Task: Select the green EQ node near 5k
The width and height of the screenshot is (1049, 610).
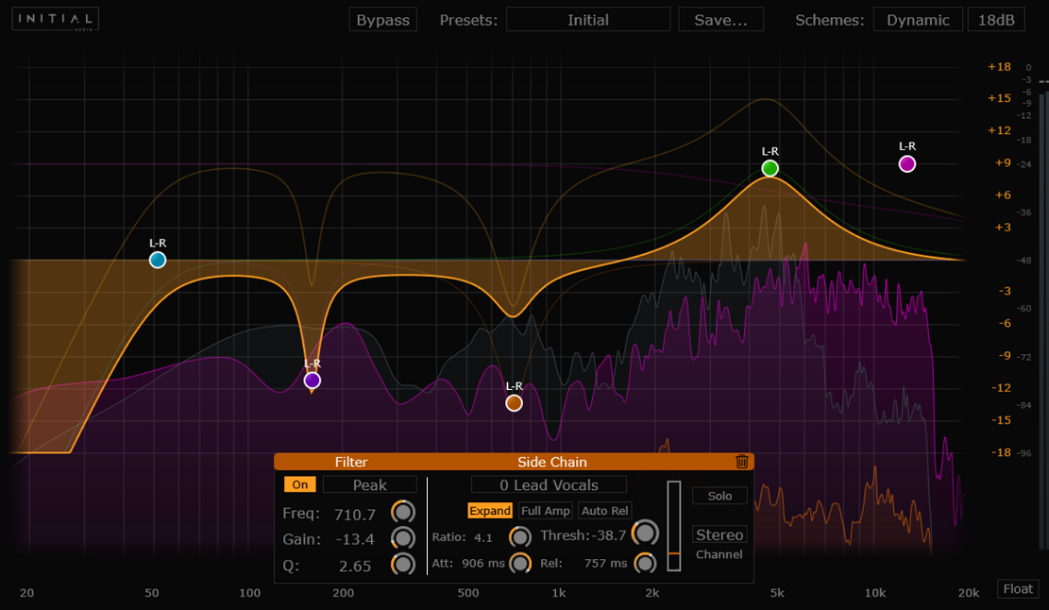Action: [x=770, y=168]
